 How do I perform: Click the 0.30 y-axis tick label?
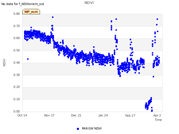click(x=17, y=75)
